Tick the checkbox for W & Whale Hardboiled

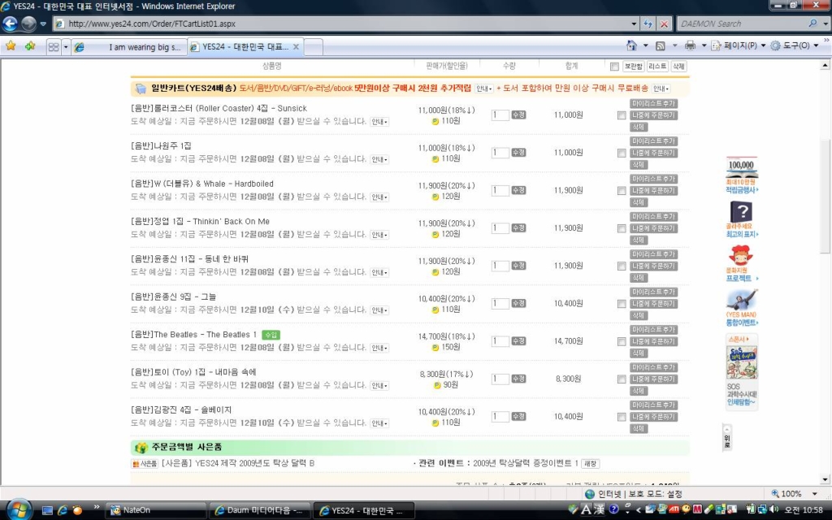(622, 190)
